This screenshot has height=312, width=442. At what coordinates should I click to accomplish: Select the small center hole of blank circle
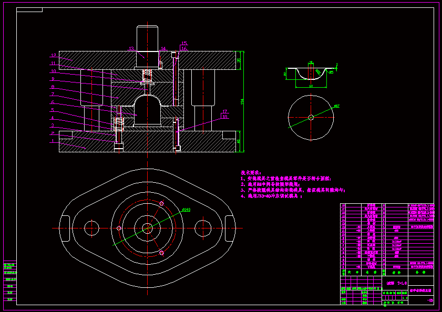click(311, 117)
